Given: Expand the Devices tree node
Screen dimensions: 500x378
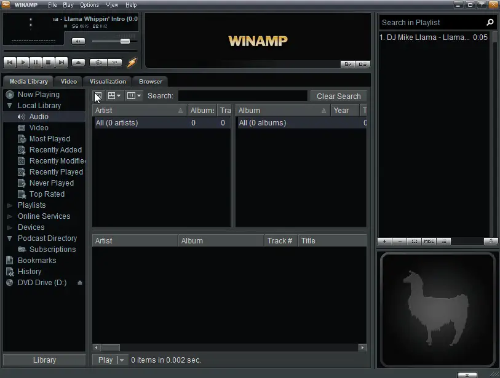Looking at the screenshot, I should point(10,227).
